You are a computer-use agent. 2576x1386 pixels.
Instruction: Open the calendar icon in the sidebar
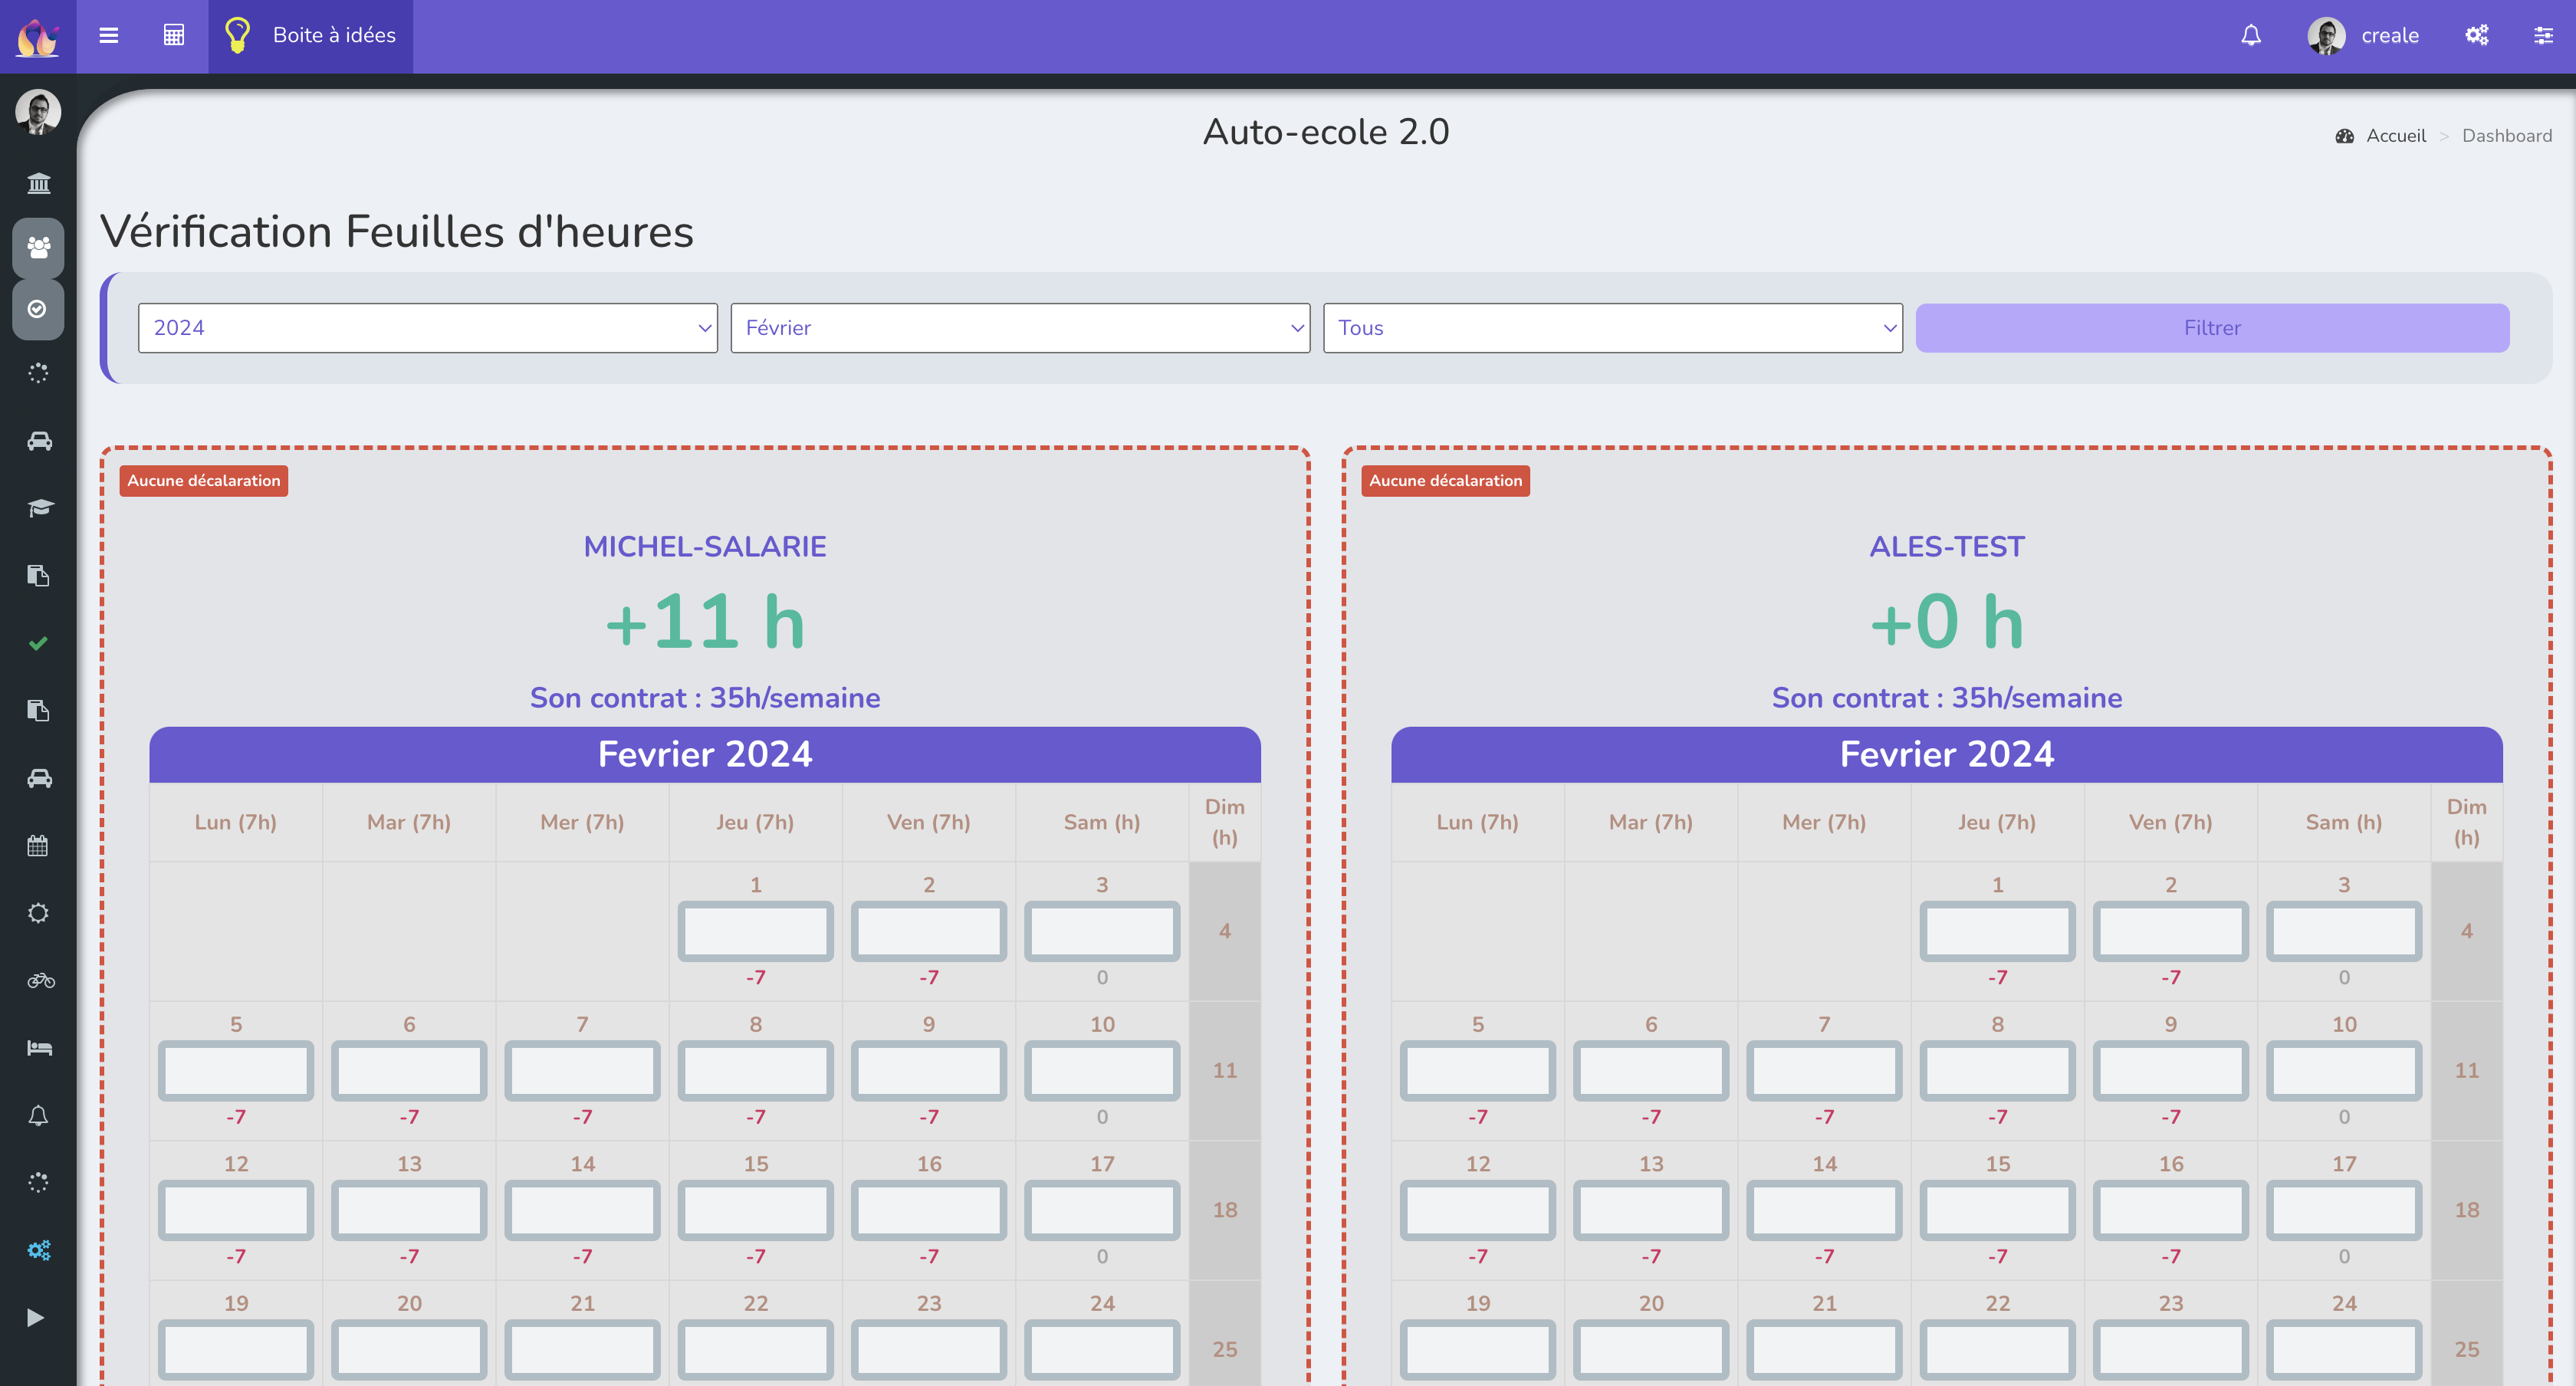[x=38, y=846]
